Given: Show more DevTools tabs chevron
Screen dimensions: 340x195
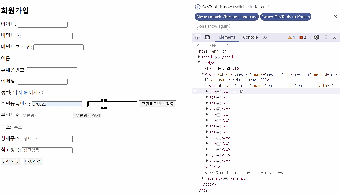Looking at the screenshot, I should pyautogui.click(x=265, y=37).
